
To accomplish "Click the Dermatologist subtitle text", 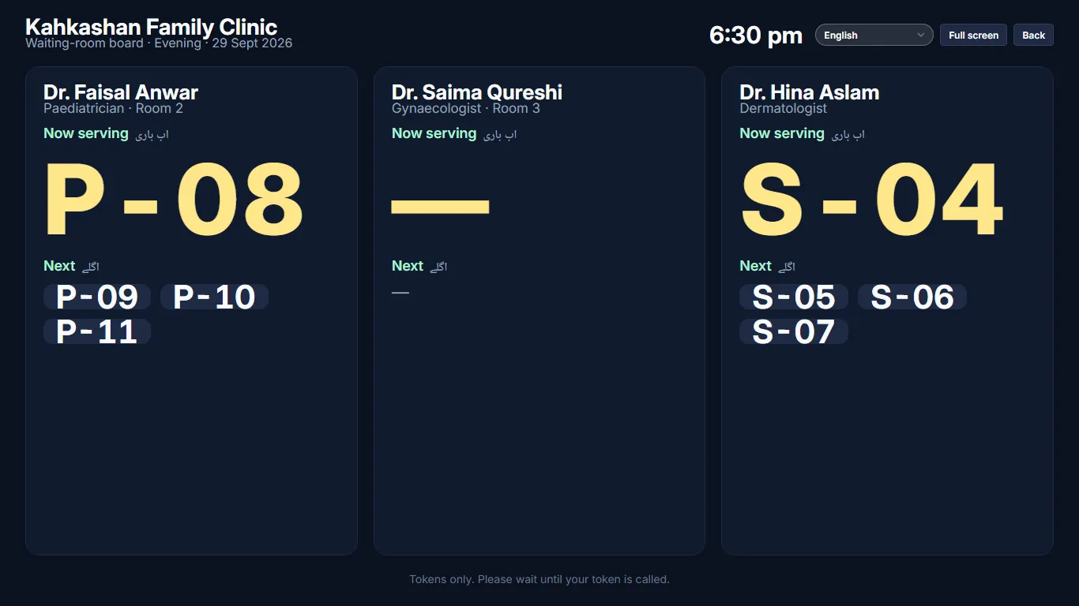I will point(784,108).
